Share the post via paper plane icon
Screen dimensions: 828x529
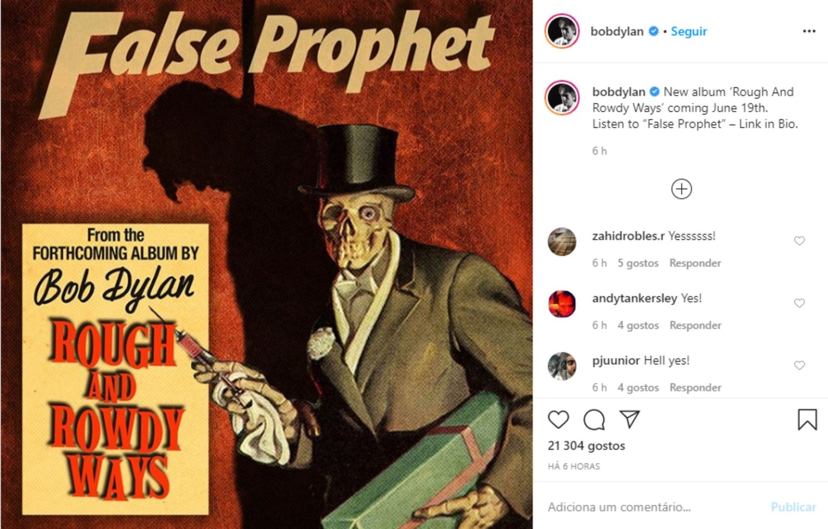(630, 419)
